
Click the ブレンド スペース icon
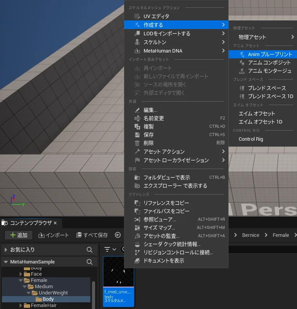(x=242, y=88)
